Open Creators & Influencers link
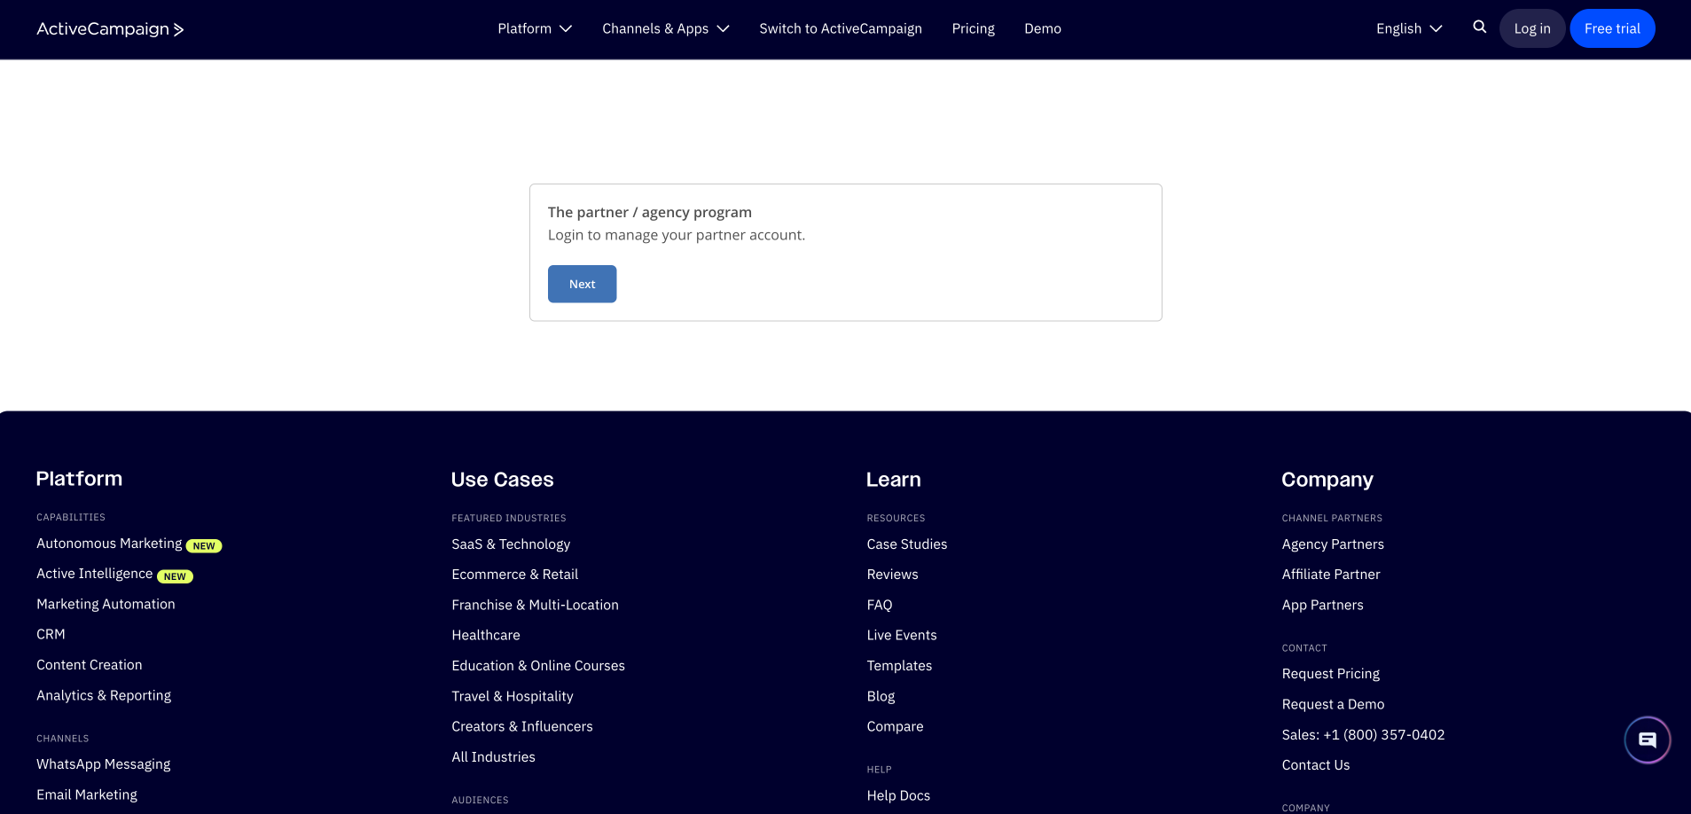 coord(522,726)
